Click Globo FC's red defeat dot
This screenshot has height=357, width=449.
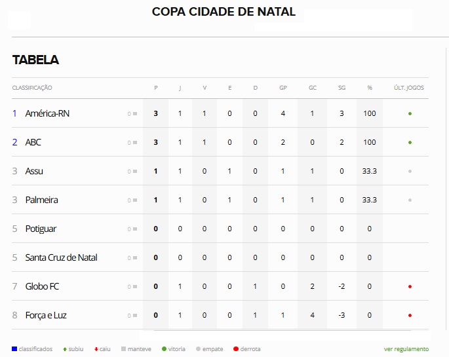click(410, 286)
